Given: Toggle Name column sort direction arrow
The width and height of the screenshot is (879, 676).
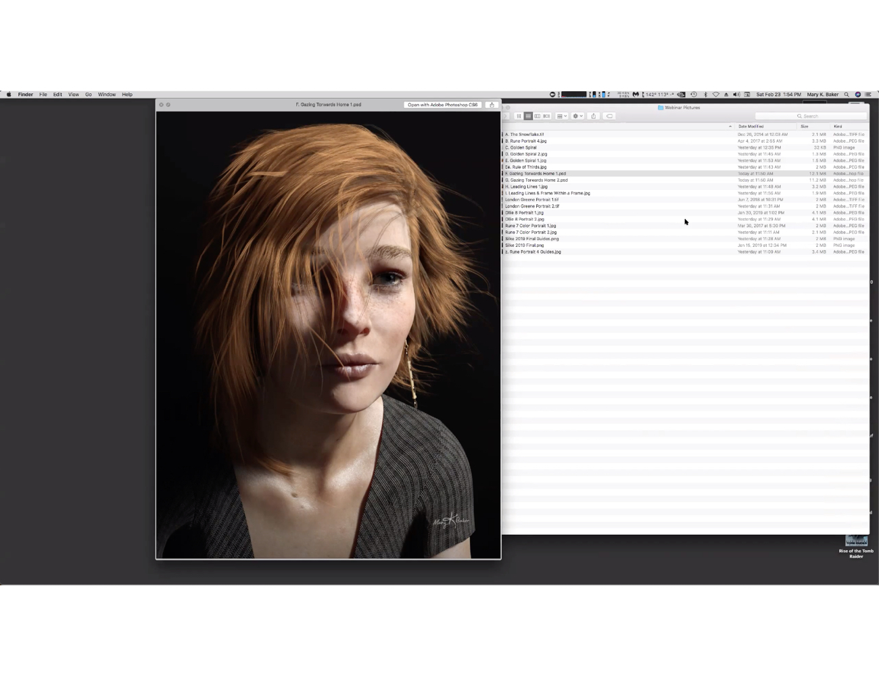Looking at the screenshot, I should pyautogui.click(x=730, y=126).
